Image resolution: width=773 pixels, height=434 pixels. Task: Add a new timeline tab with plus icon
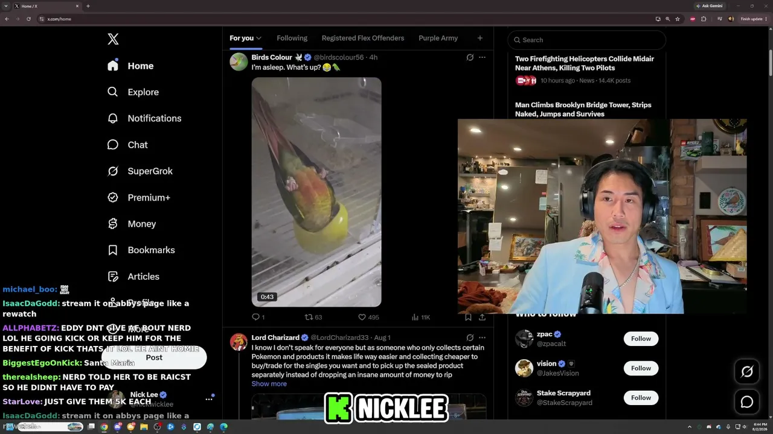pyautogui.click(x=480, y=38)
